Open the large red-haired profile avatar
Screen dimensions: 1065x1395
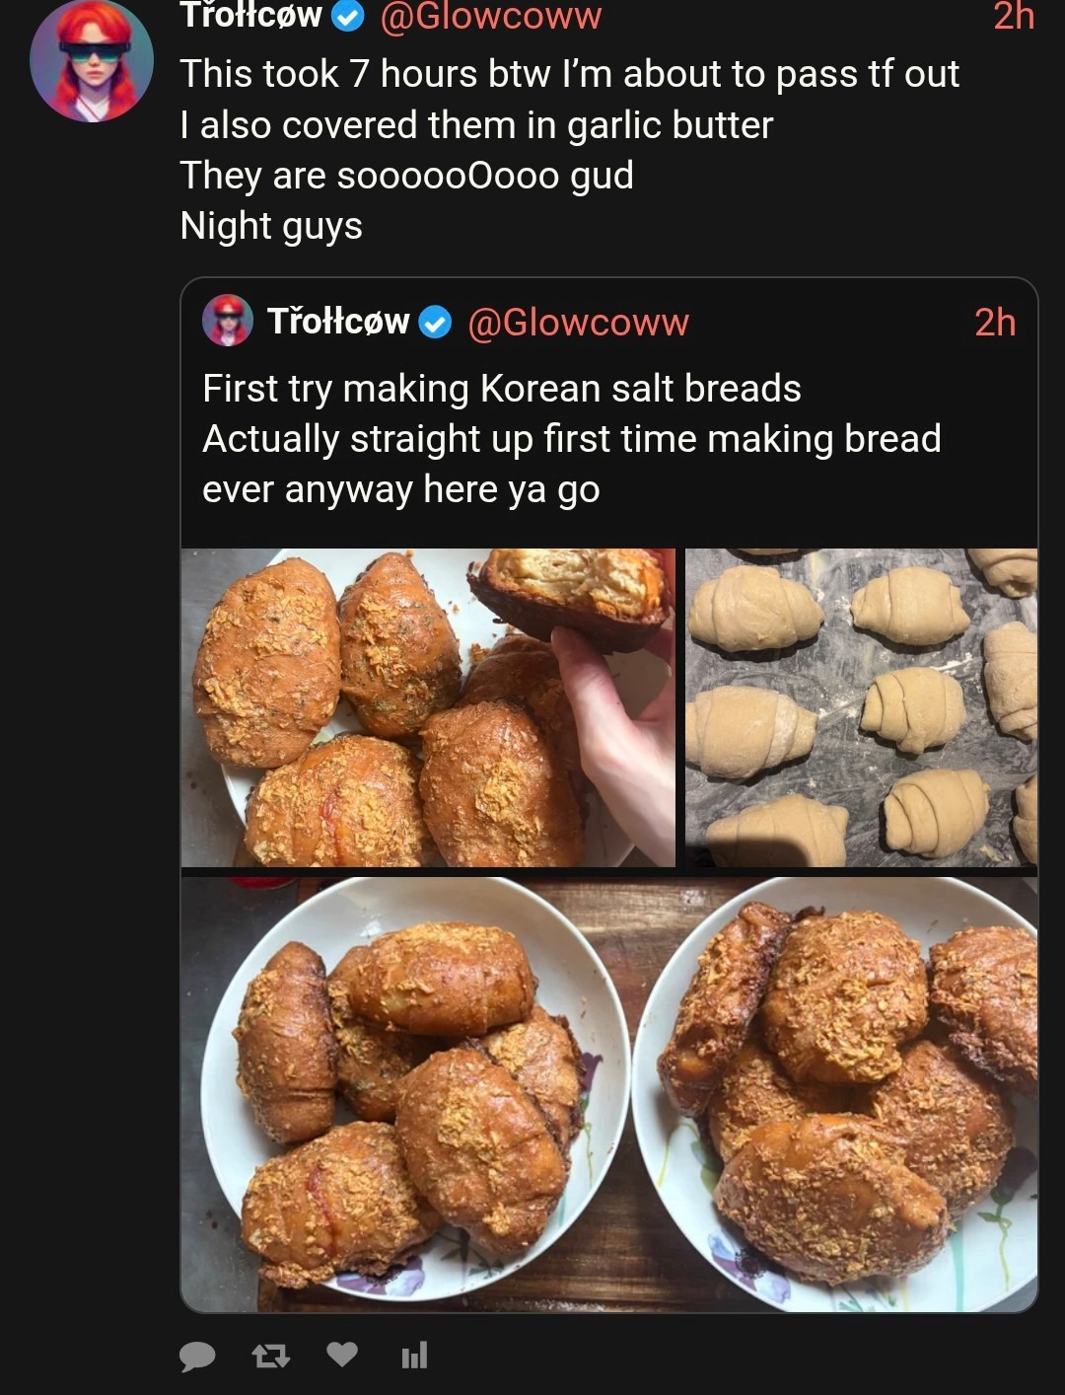92,61
